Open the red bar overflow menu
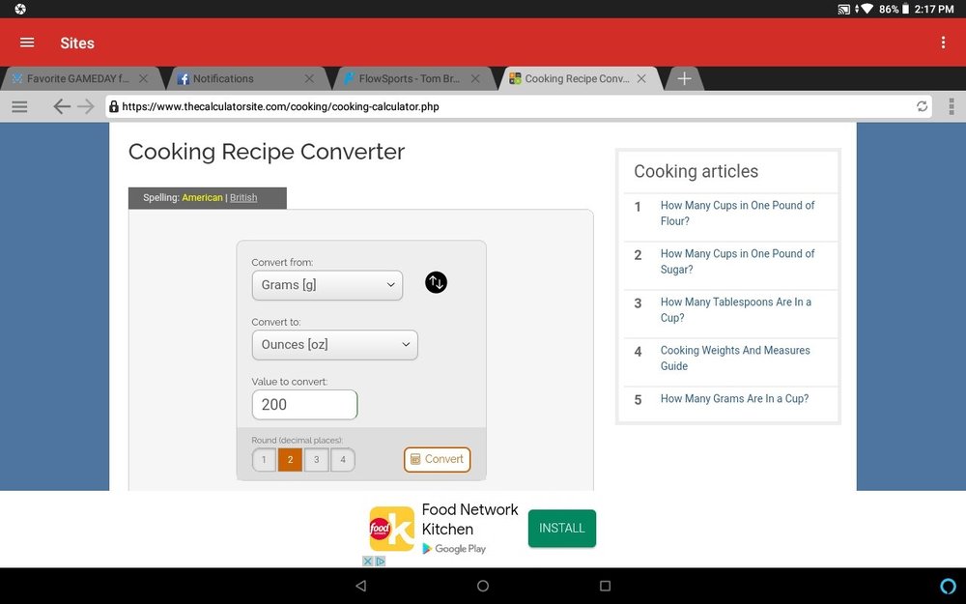966x604 pixels. (943, 43)
